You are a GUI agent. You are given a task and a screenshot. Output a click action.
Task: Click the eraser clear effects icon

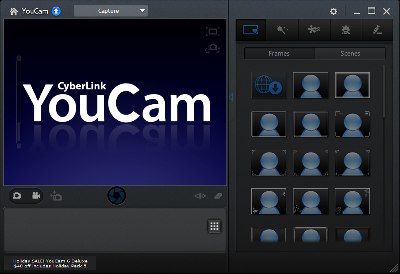[219, 196]
